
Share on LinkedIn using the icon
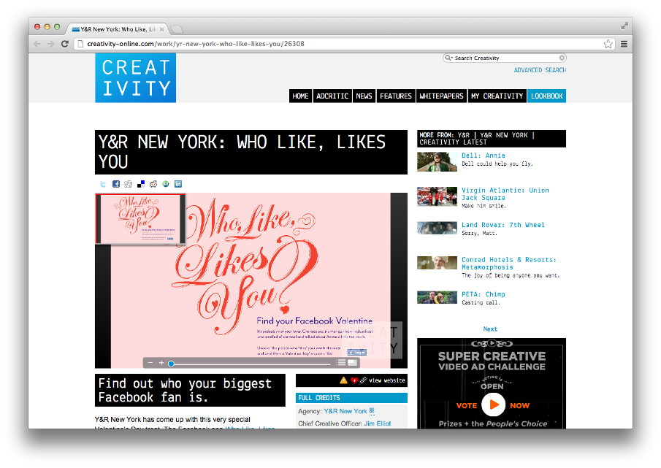(178, 184)
